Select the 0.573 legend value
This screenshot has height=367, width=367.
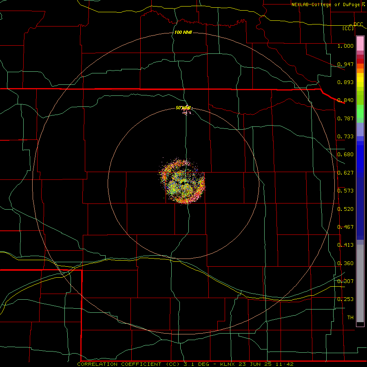(345, 191)
